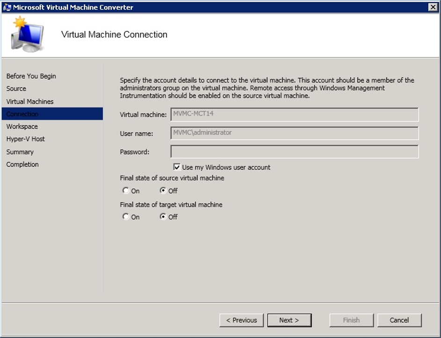Set source virtual machine final state to Off
Image resolution: width=441 pixels, height=338 pixels.
coord(163,191)
